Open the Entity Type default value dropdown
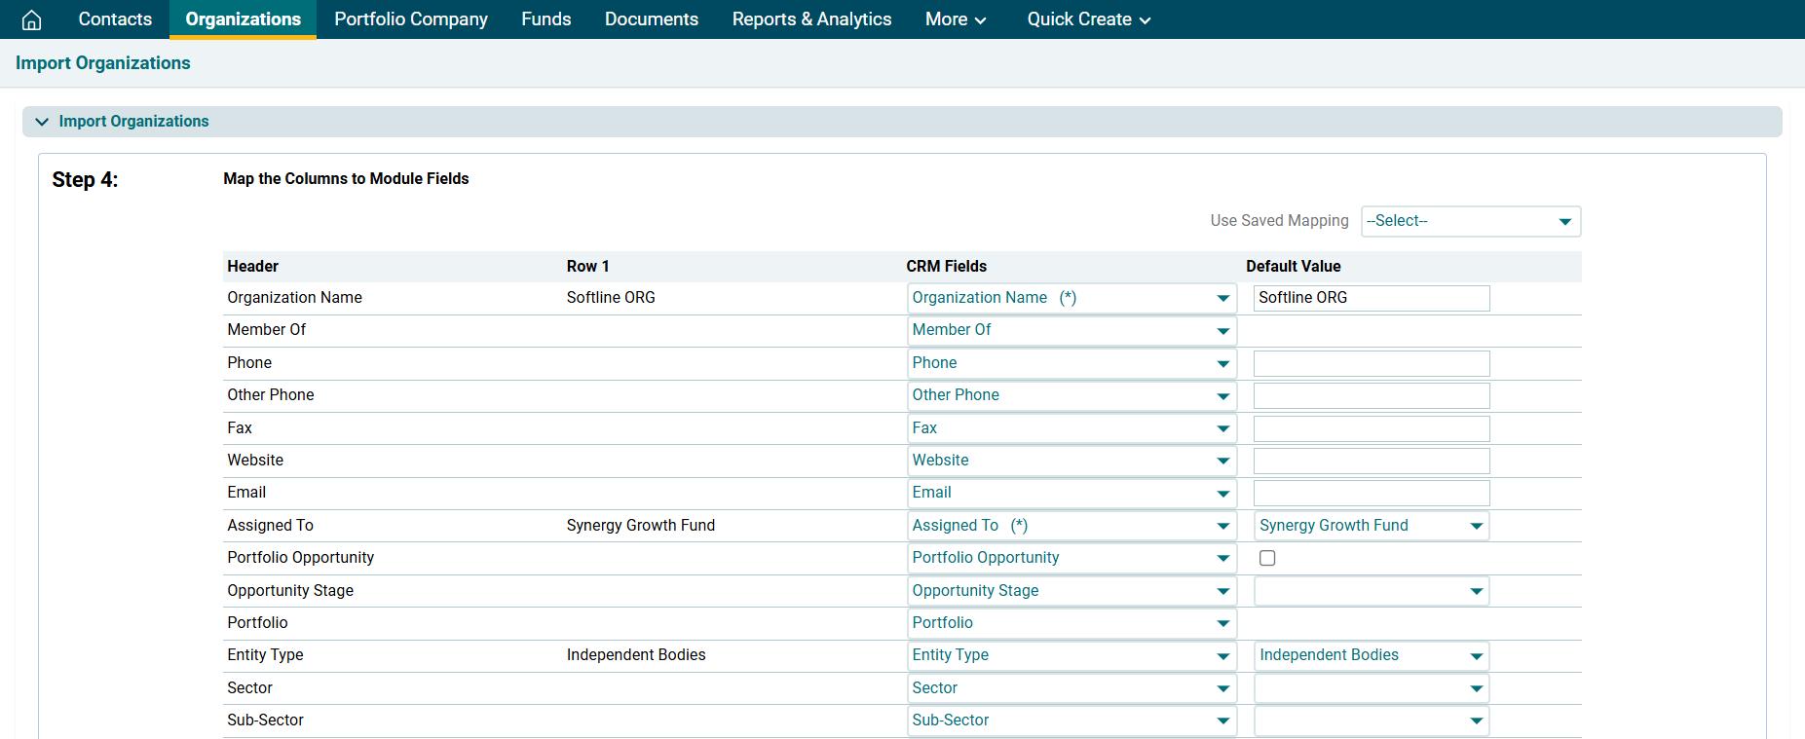 click(x=1371, y=655)
